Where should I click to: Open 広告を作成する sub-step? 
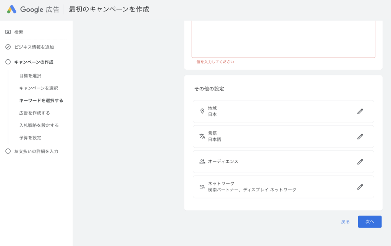click(x=34, y=113)
